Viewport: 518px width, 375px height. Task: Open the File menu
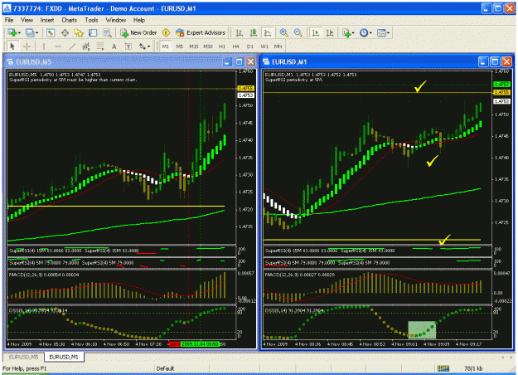9,20
